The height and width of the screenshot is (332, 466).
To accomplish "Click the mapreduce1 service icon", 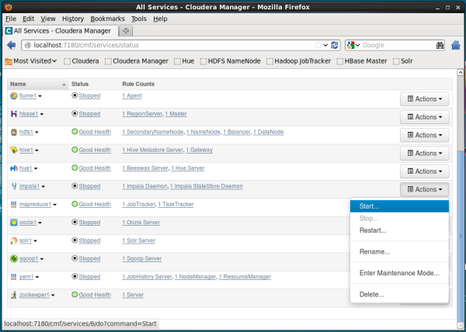I will click(14, 205).
